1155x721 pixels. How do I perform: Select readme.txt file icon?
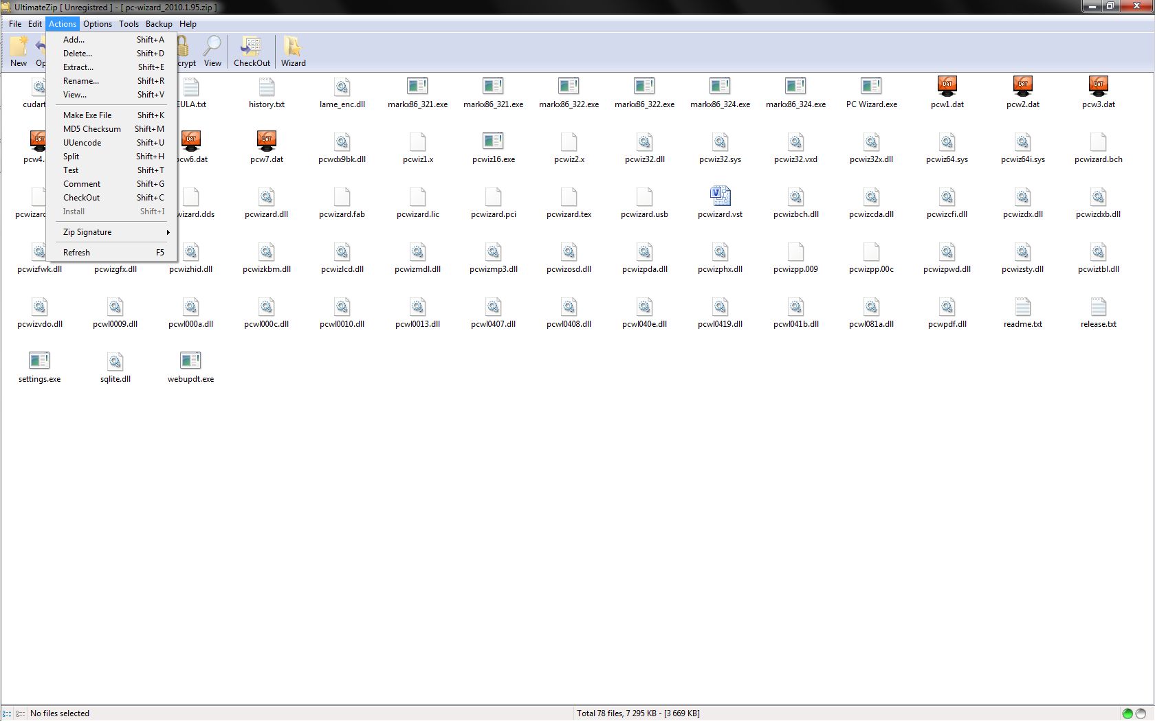pyautogui.click(x=1023, y=306)
